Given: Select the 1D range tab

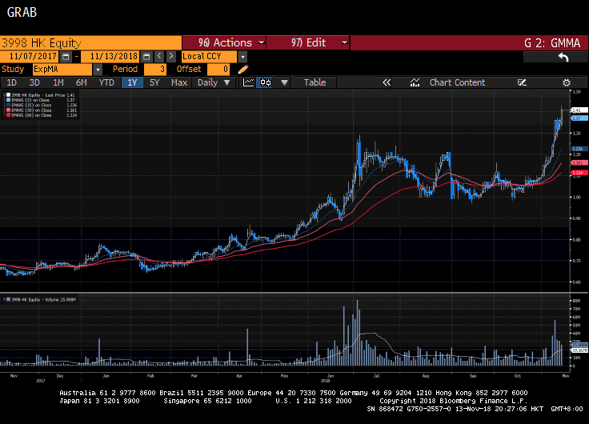Looking at the screenshot, I should (12, 82).
